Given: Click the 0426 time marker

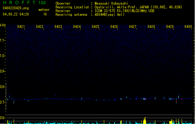Looking at the screenshot, I should tap(114, 27).
